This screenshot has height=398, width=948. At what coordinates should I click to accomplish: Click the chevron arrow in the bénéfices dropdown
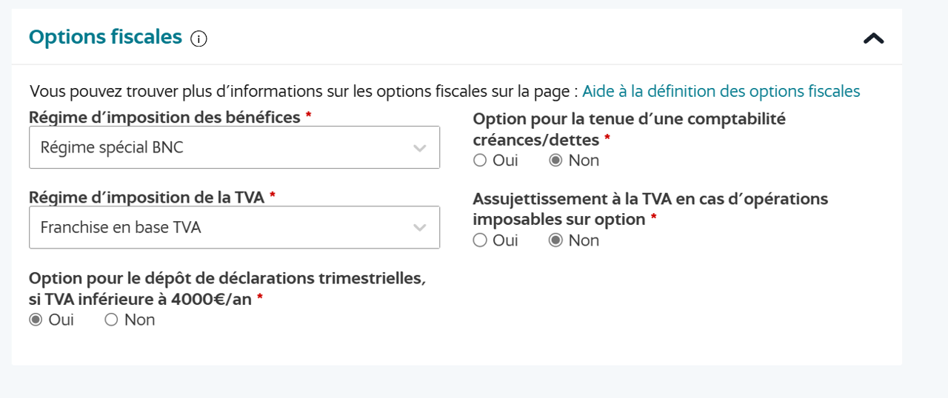420,148
